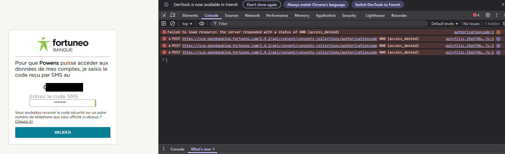Viewport: 505px width, 154px height.
Task: Open the bottom drawer three-dot menu
Action: tap(164, 149)
